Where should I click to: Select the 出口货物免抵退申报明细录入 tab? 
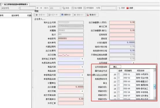click(x=16, y=4)
